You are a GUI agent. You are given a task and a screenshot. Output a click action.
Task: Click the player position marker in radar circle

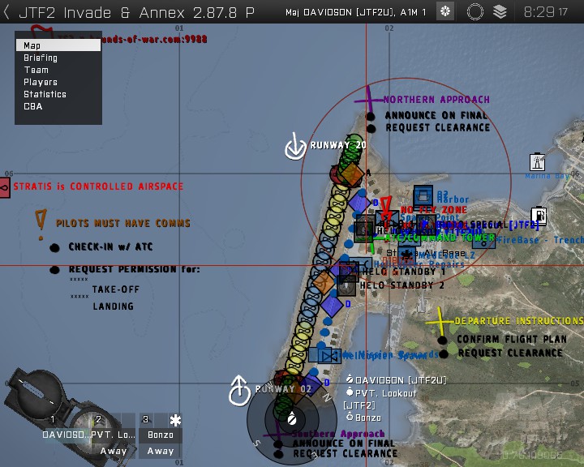[292, 419]
